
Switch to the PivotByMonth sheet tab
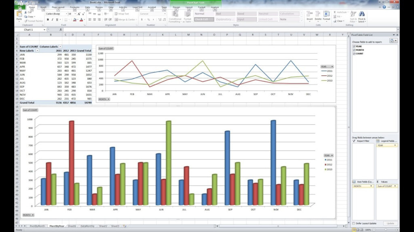click(x=38, y=226)
